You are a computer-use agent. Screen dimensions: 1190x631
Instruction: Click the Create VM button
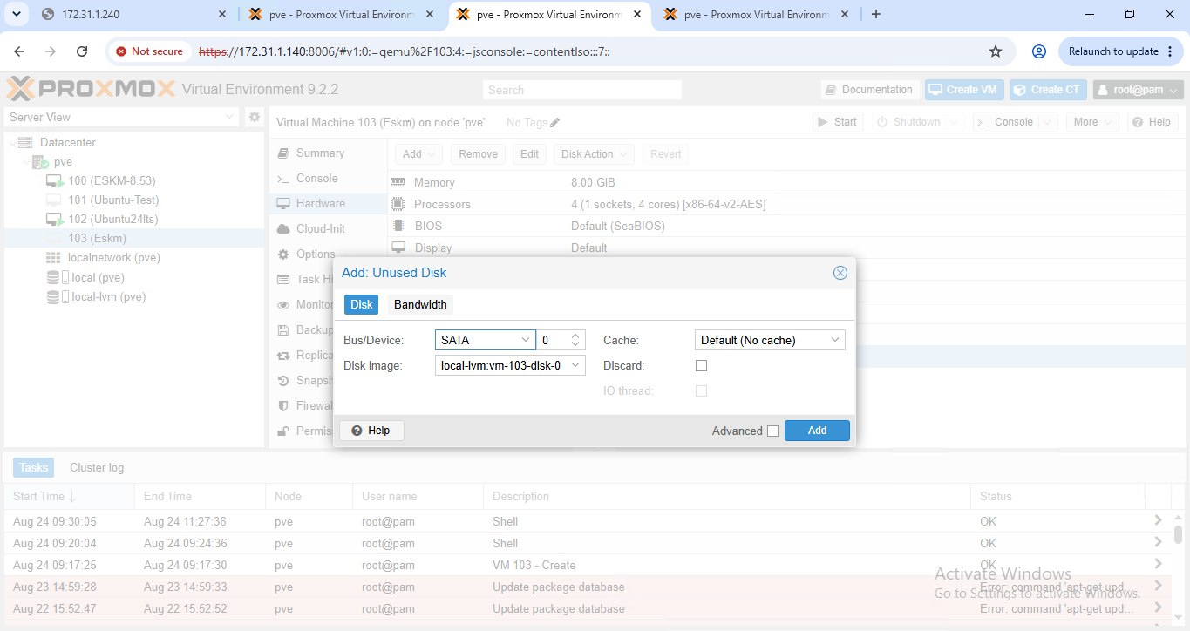tap(964, 90)
